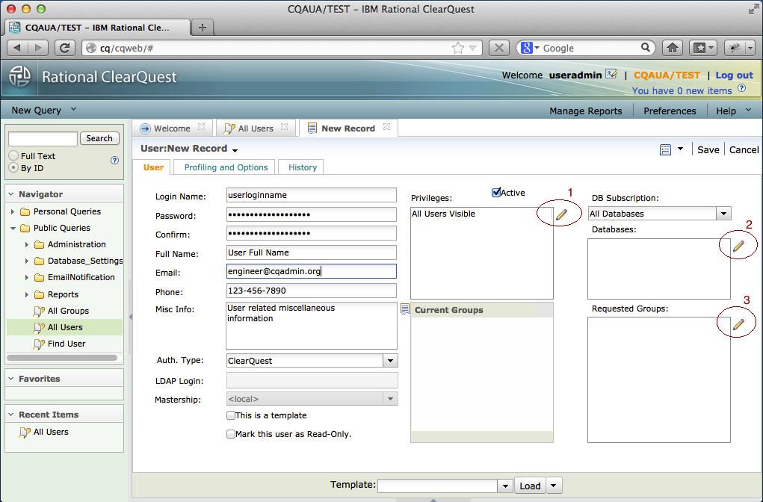Cancel the new record
The image size is (763, 502).
(x=744, y=150)
